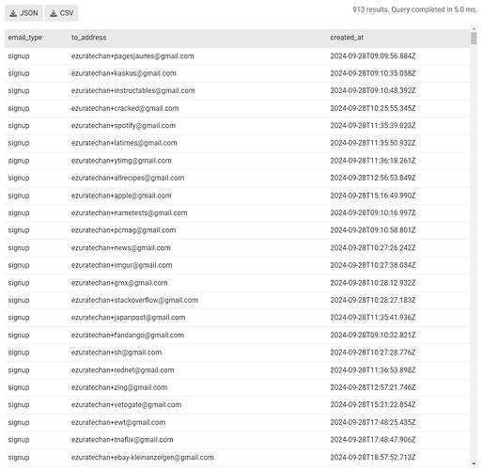
Task: Click timestamp 2024-09-28T18:57:52.713Z
Action: [x=373, y=458]
